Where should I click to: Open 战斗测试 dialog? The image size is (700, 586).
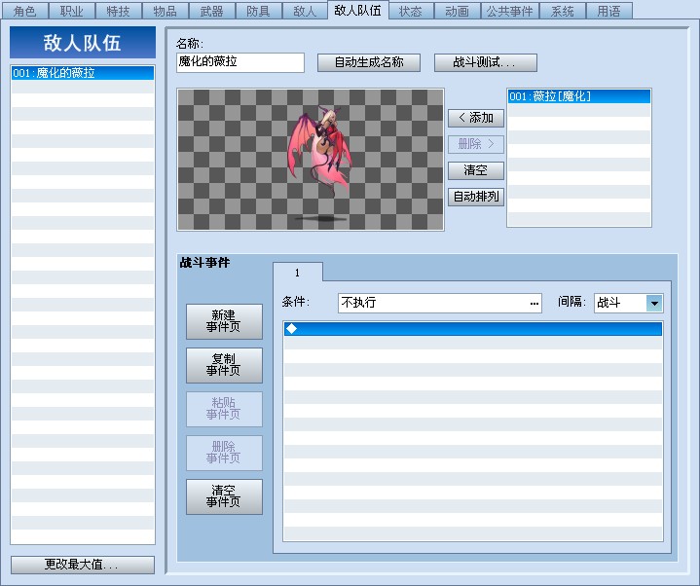(485, 62)
